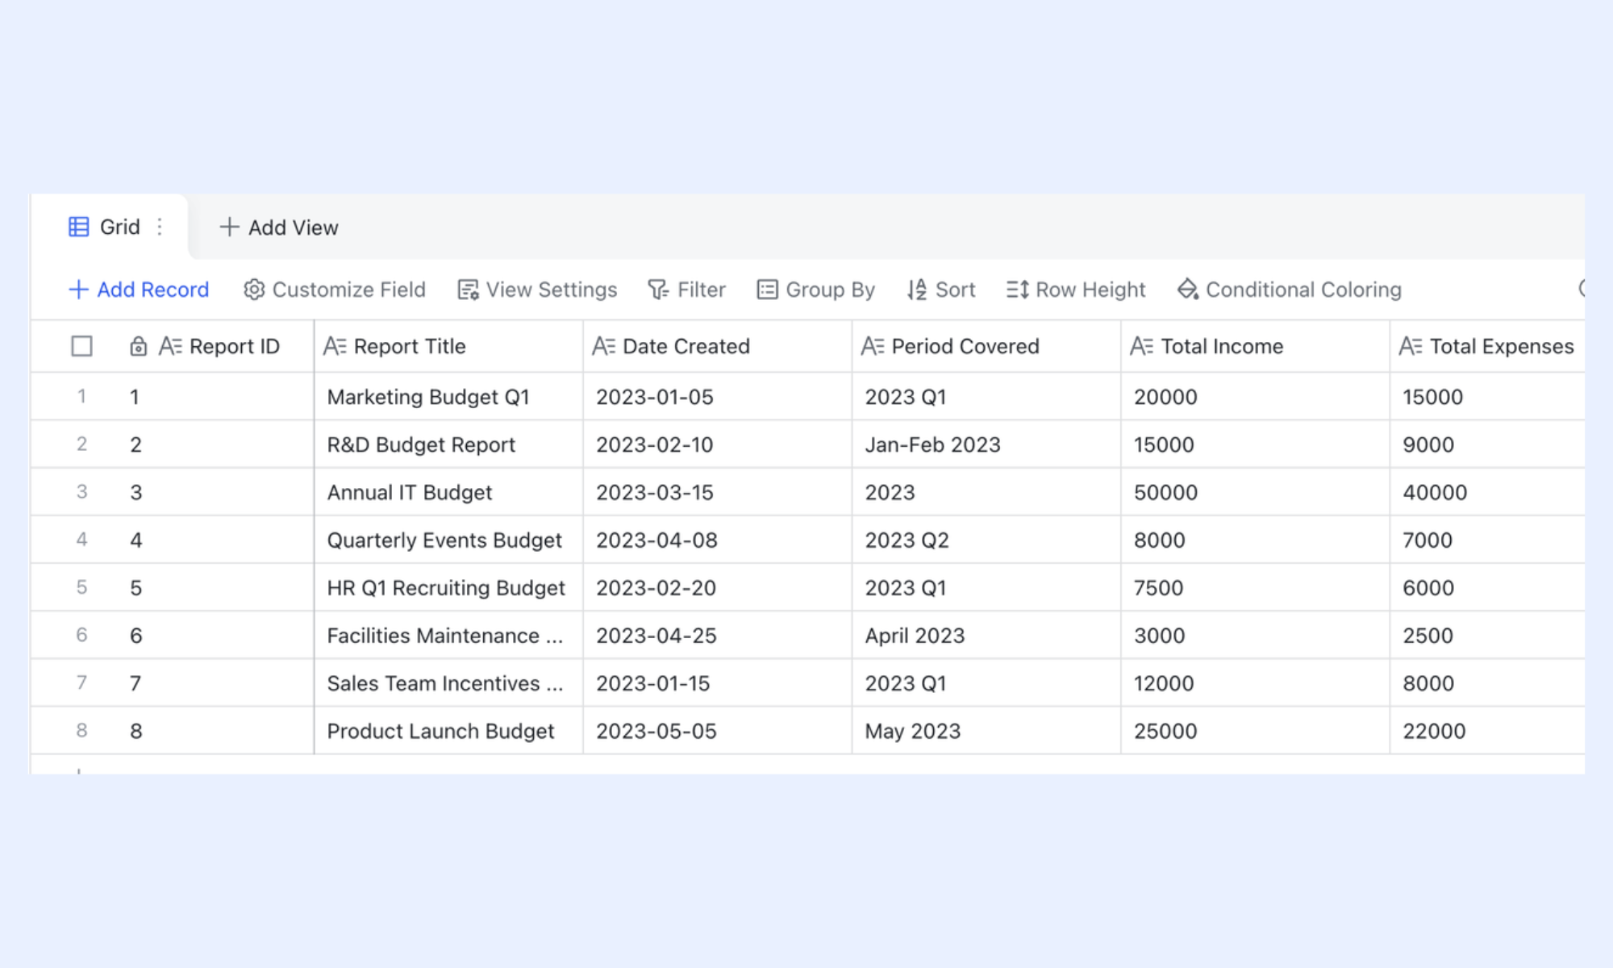Click the Jan-Feb 2023 period cell
This screenshot has height=968, width=1613.
coord(986,444)
